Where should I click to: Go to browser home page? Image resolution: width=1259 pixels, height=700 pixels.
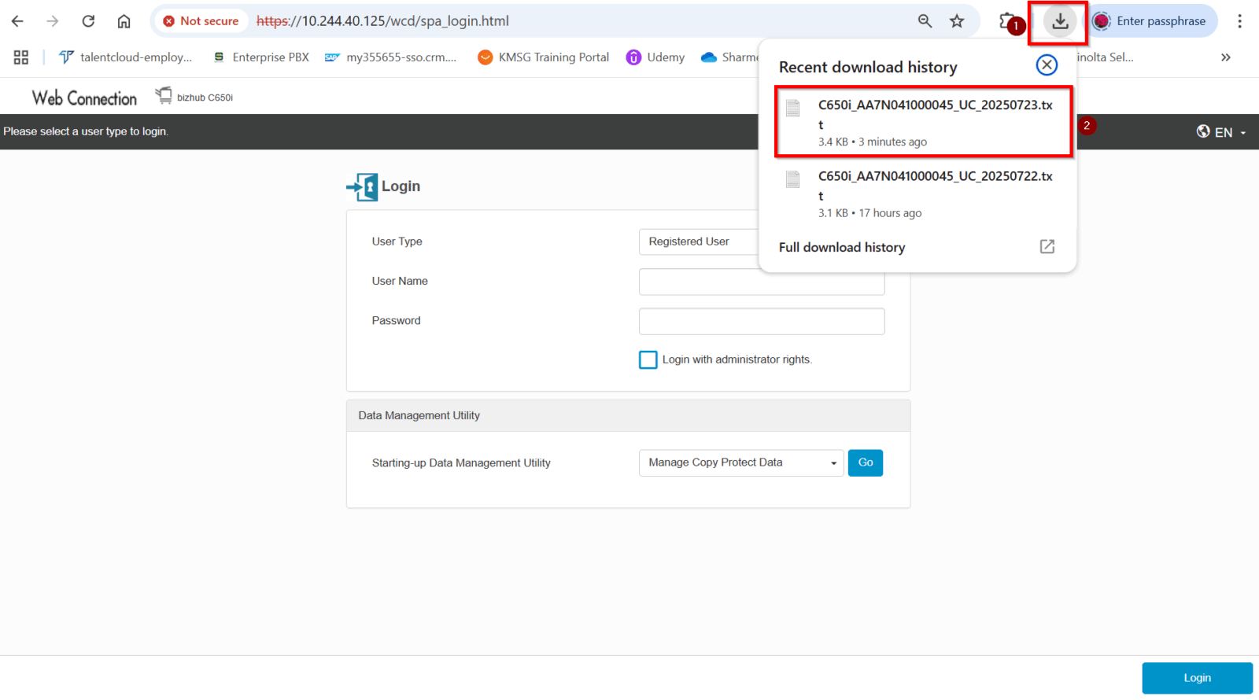pos(124,21)
